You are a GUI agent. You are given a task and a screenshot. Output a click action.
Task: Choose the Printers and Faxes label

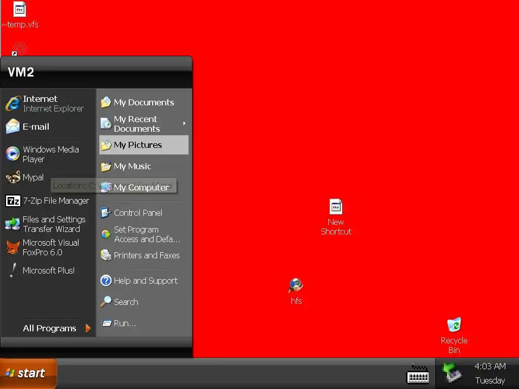(146, 255)
